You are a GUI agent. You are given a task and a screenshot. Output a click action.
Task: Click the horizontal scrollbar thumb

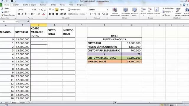tap(150, 102)
